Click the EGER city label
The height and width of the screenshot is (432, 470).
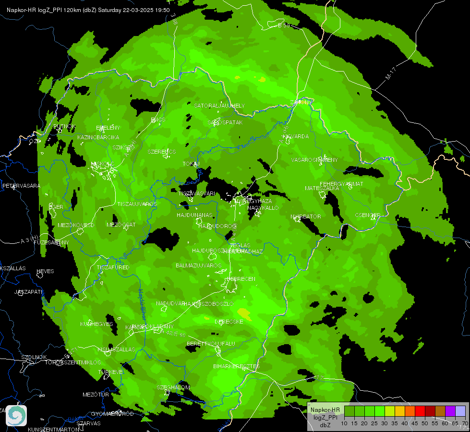coord(56,207)
